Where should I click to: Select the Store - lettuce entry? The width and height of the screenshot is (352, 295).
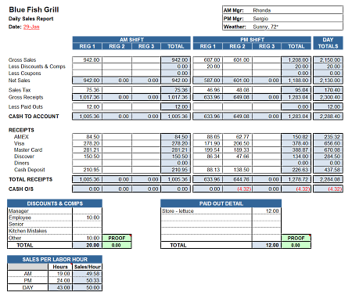click(178, 211)
